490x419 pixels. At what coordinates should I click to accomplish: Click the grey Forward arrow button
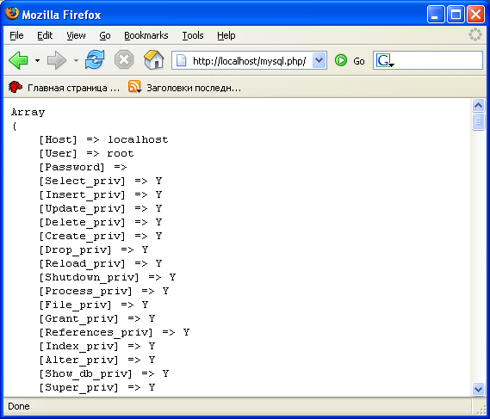tap(57, 60)
